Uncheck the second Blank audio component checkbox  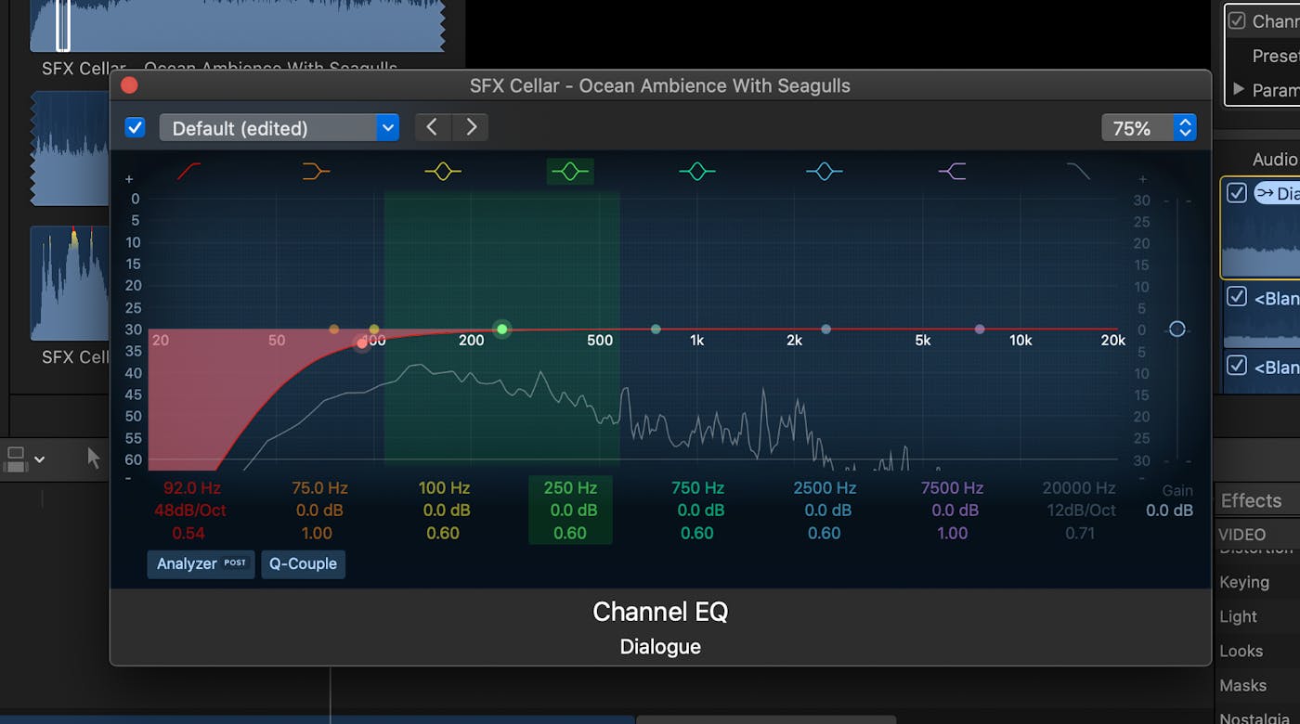click(1237, 366)
